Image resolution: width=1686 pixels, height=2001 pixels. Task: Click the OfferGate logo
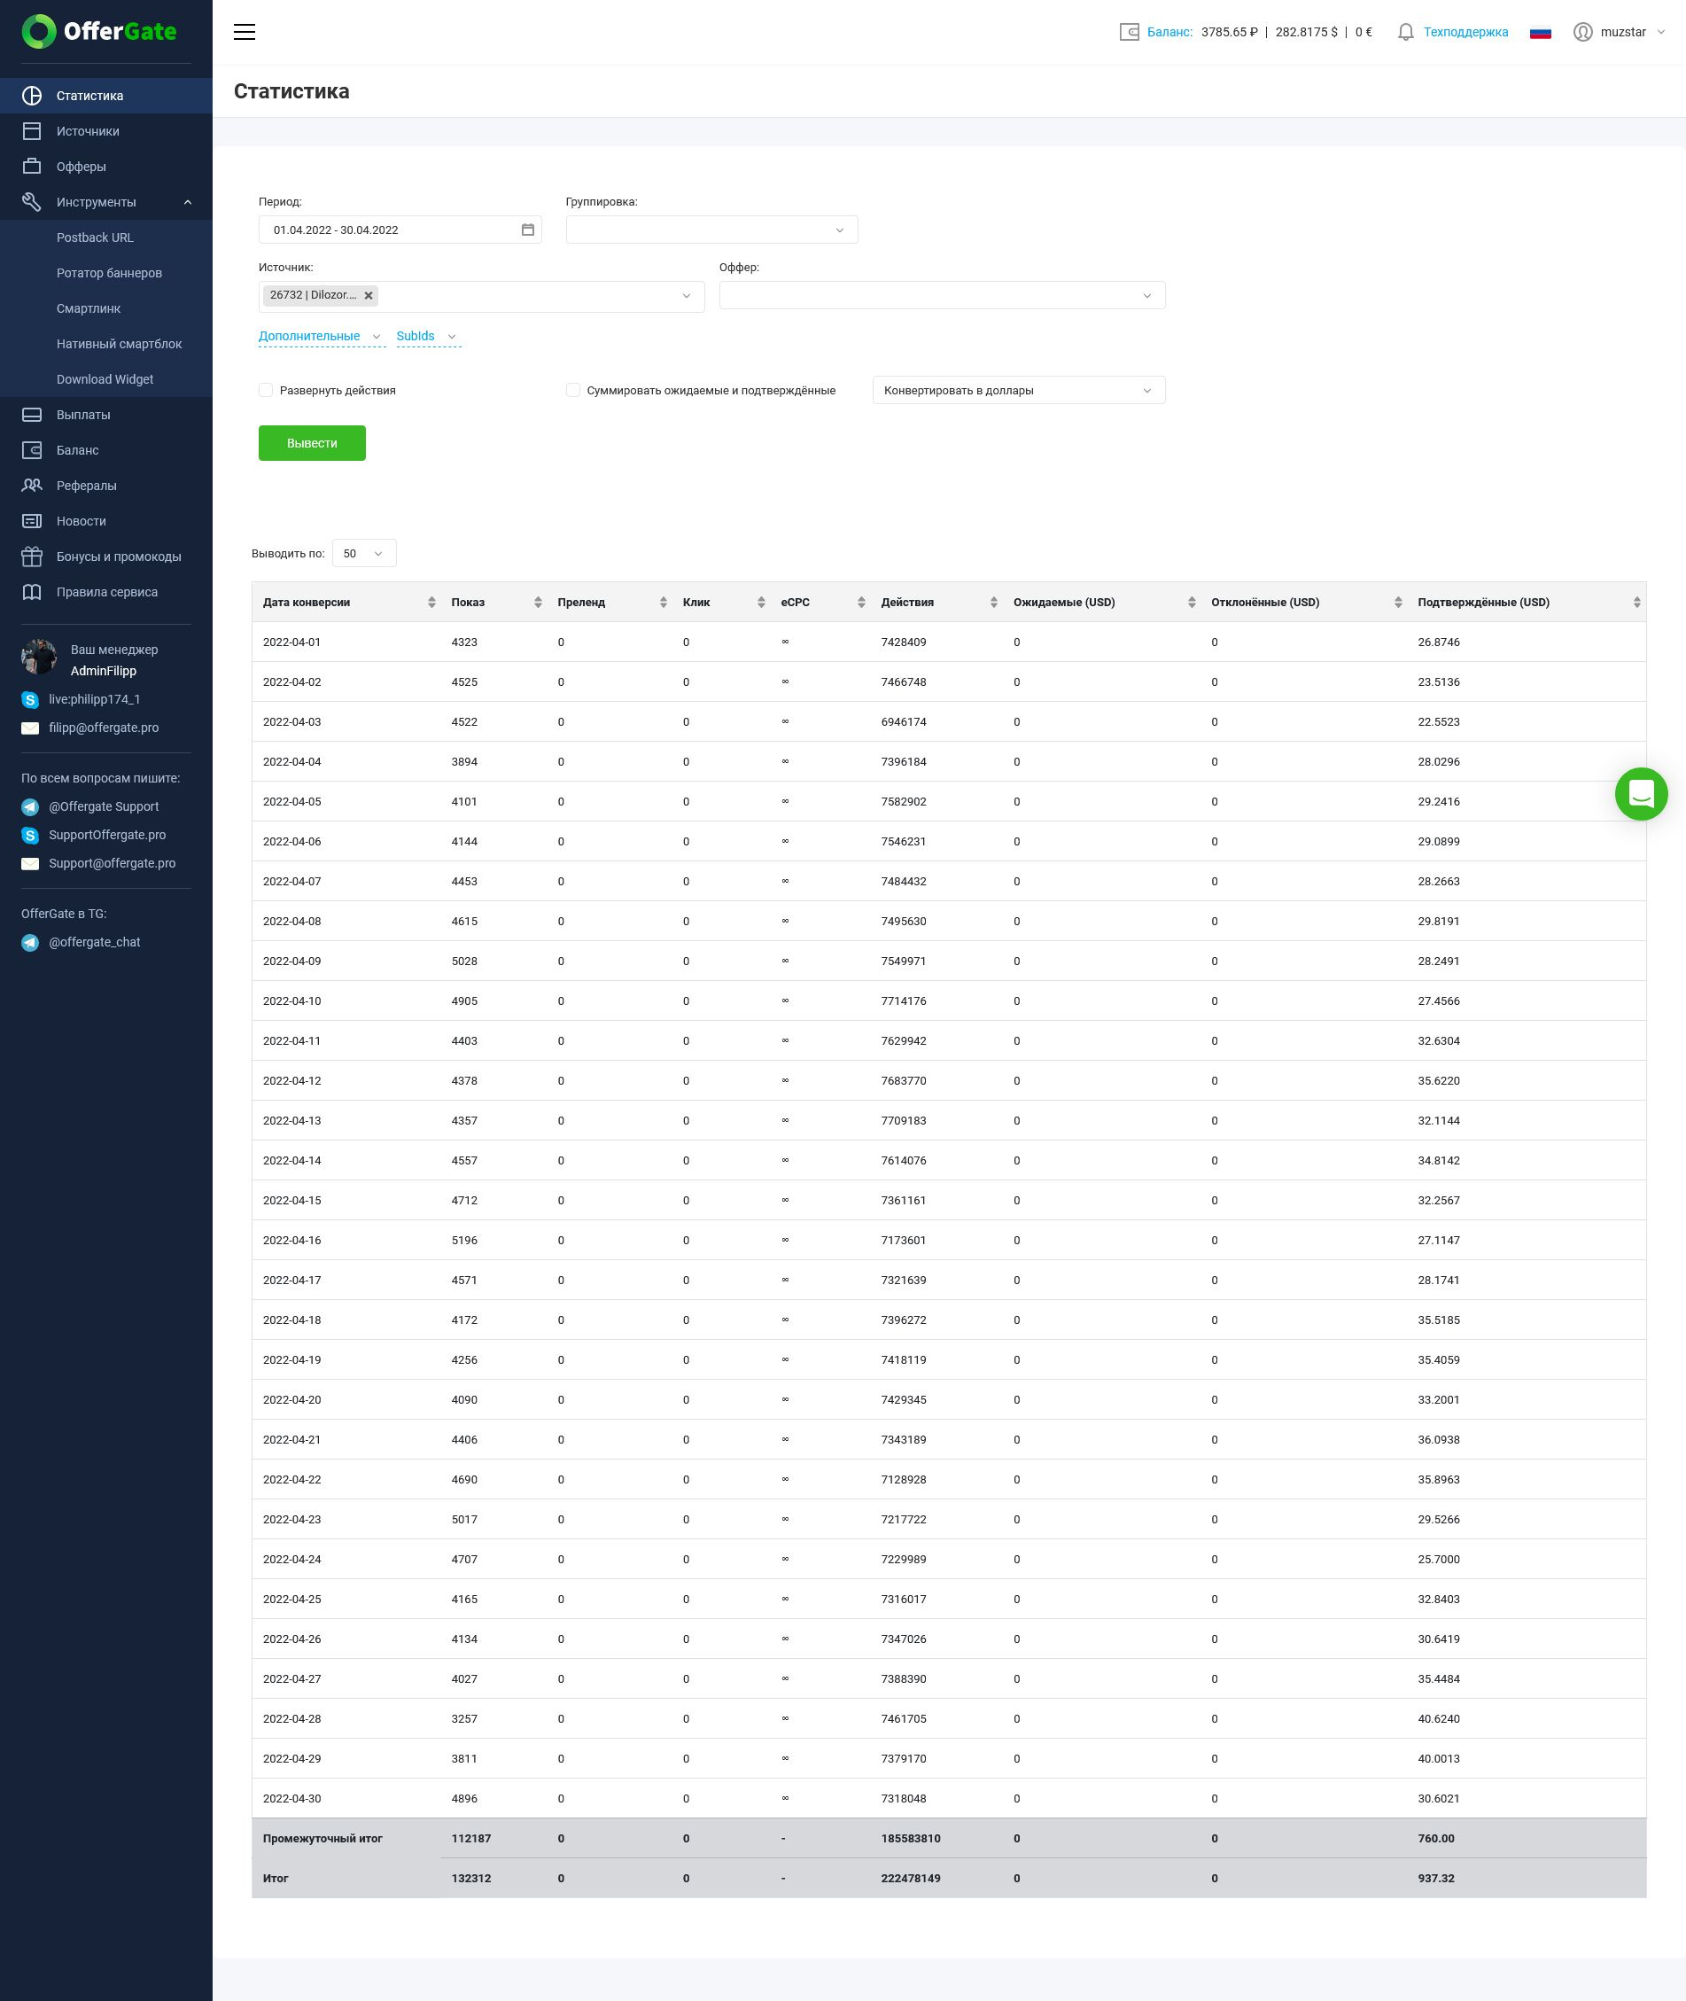(99, 32)
